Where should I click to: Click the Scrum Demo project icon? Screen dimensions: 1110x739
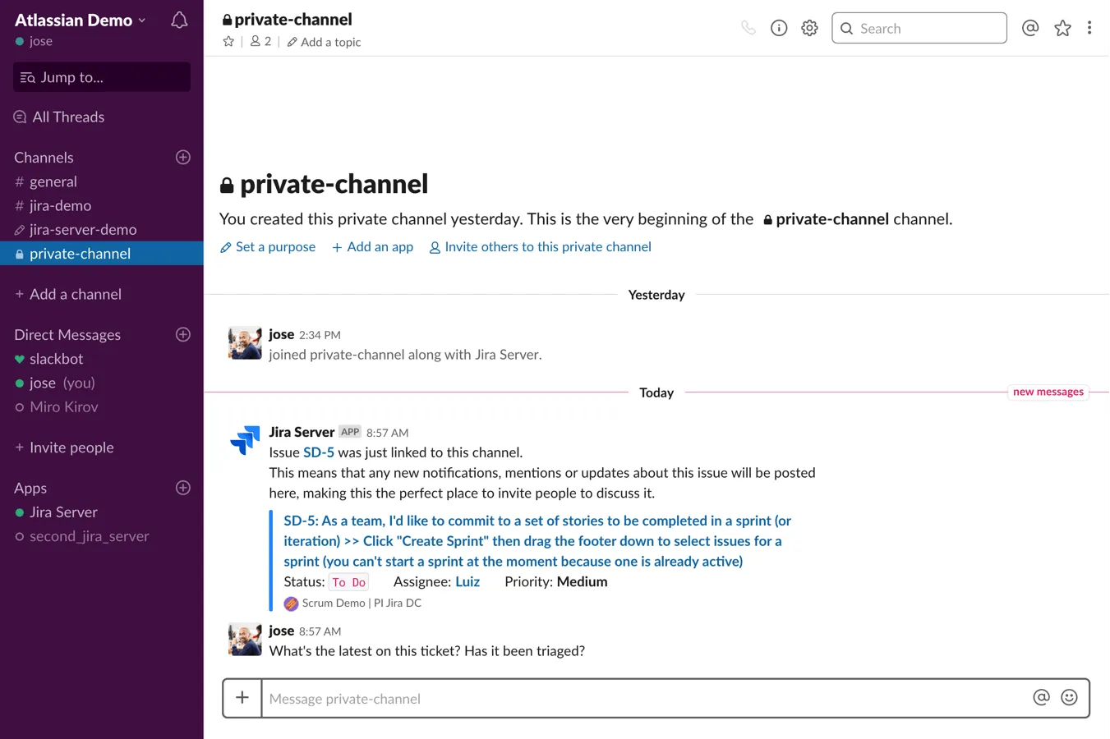291,604
